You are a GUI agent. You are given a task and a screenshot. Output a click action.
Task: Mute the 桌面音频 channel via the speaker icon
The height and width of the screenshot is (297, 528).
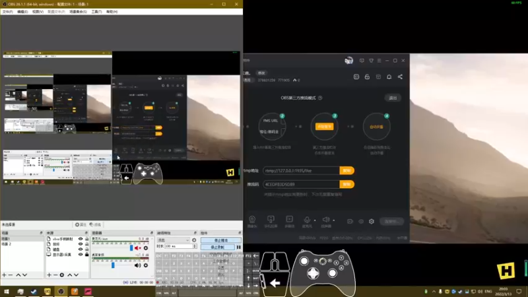pyautogui.click(x=137, y=265)
